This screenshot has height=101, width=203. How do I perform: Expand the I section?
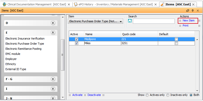53,89
